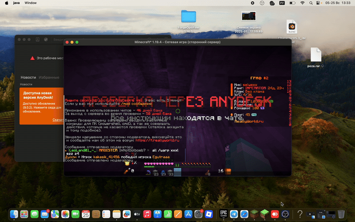Switch to AnyDesk via dock icon

point(275,214)
